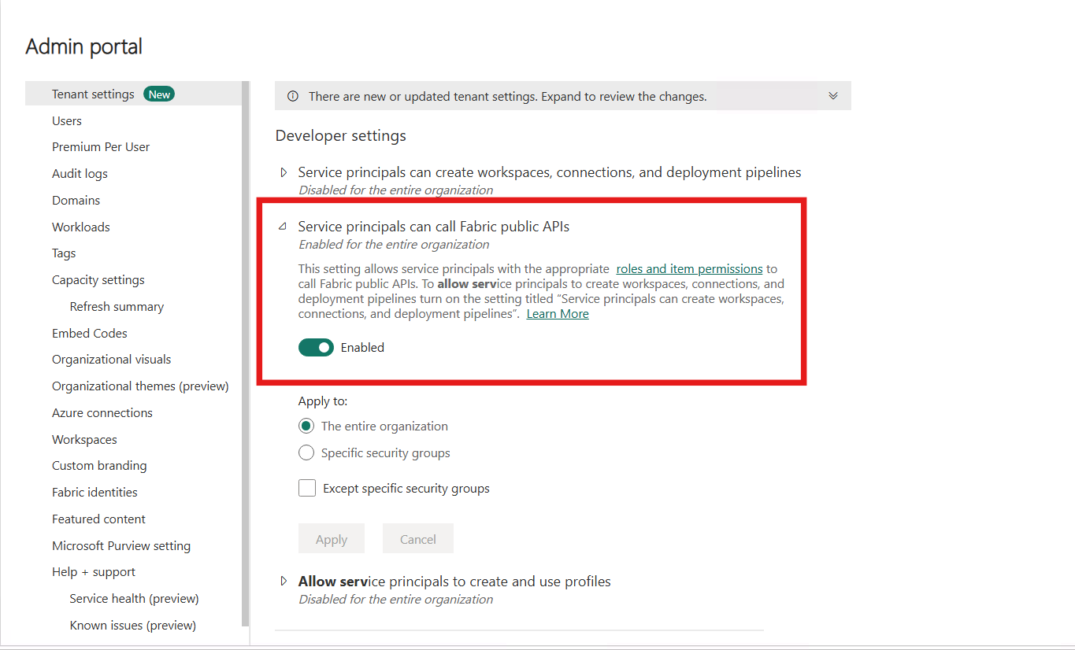Click the New badge beside Tenant settings
Screen dimensions: 1075x650
coord(159,94)
